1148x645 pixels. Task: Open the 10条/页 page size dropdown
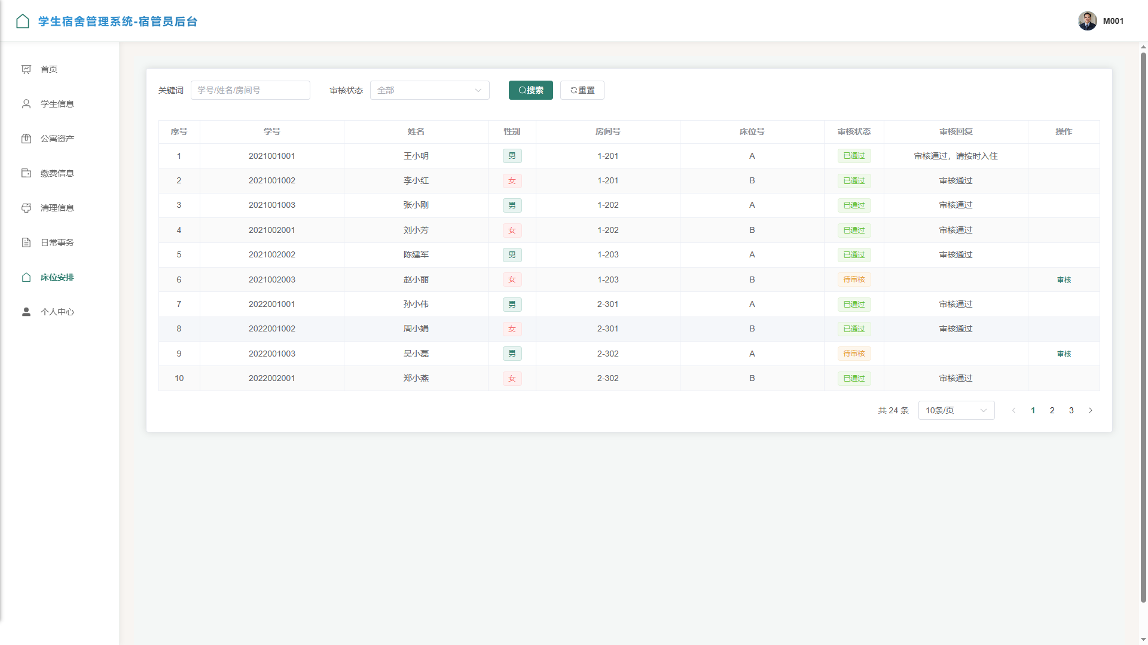point(956,410)
